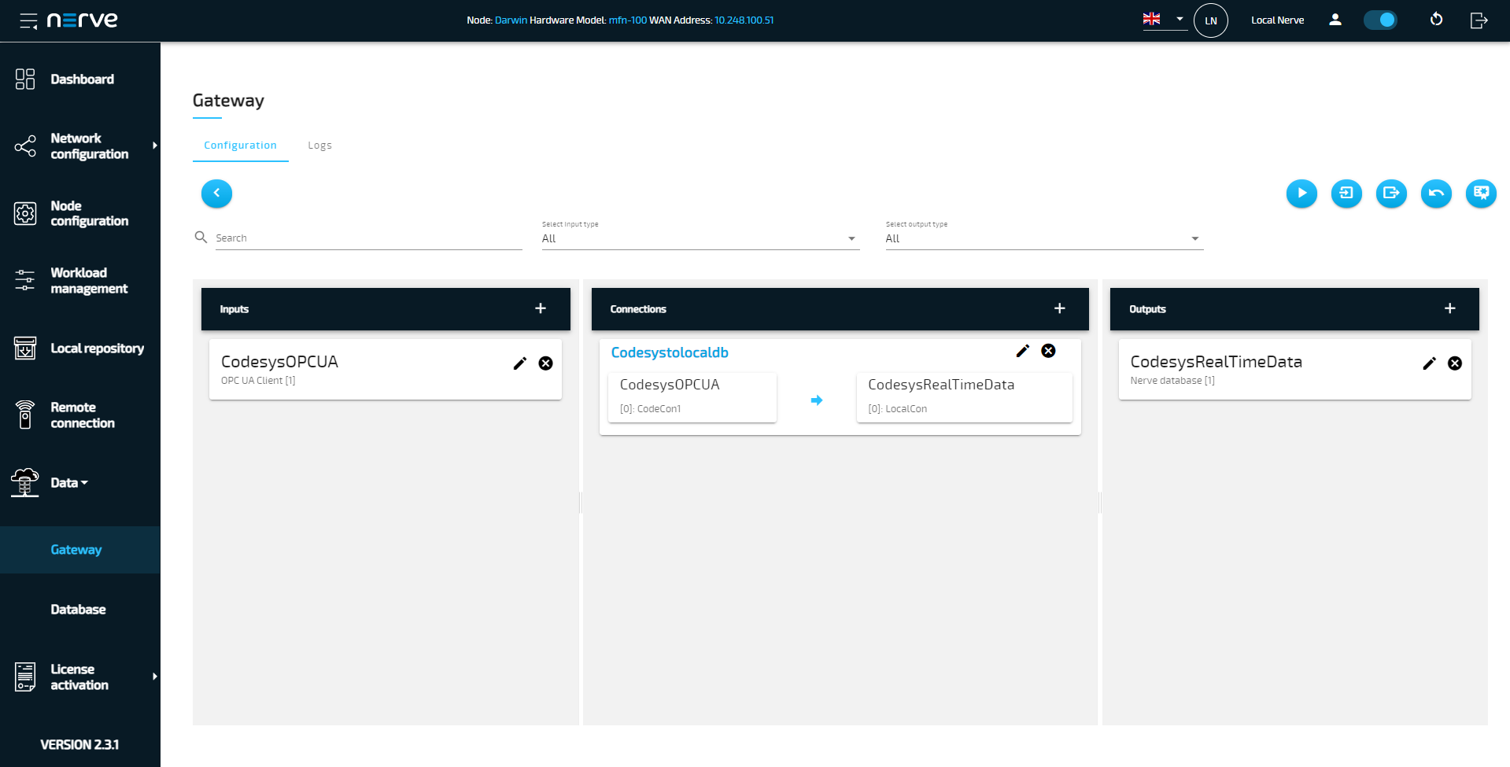The image size is (1510, 767).
Task: Add a new connection with plus icon
Action: pos(1060,308)
